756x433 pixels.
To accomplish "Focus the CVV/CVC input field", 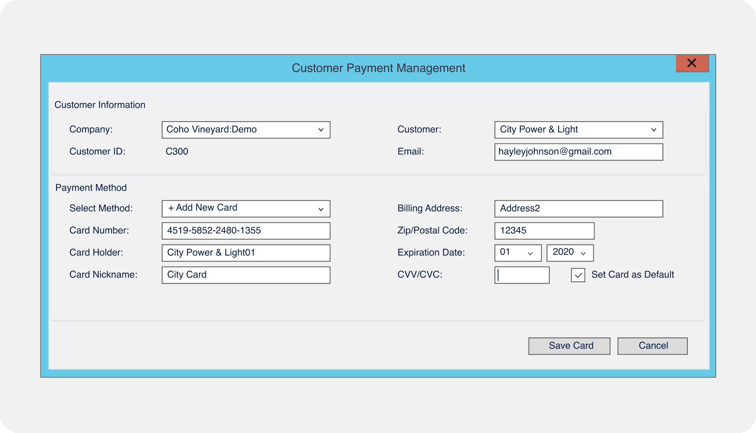I will click(522, 275).
